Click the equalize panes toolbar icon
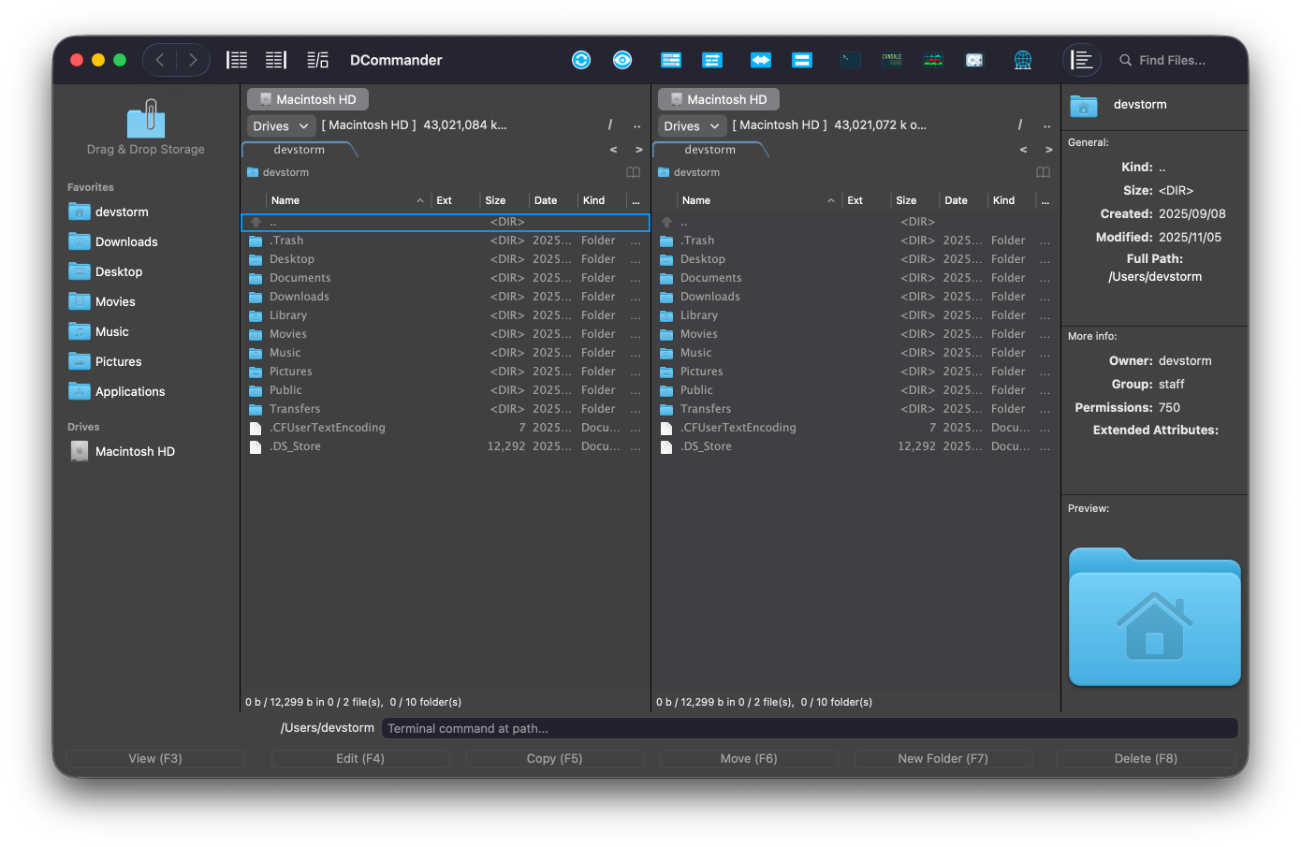Viewport: 1301px width, 847px height. click(x=802, y=59)
